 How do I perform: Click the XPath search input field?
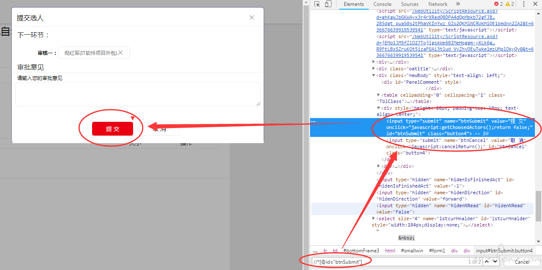pyautogui.click(x=389, y=262)
